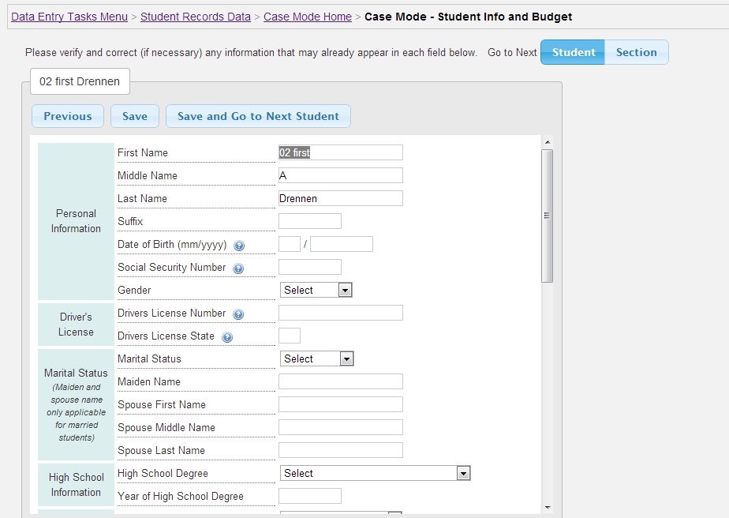Show help for Drivers License State

click(227, 337)
